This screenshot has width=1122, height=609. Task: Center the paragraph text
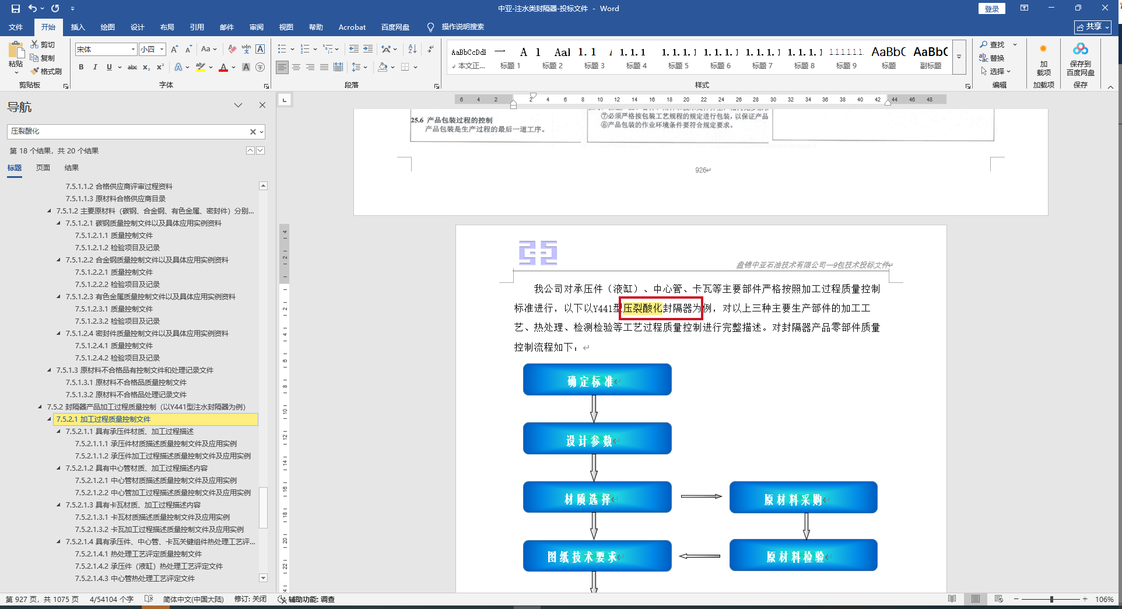296,67
